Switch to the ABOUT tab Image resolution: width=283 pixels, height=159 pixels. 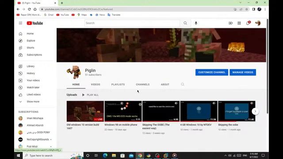pos(165,84)
